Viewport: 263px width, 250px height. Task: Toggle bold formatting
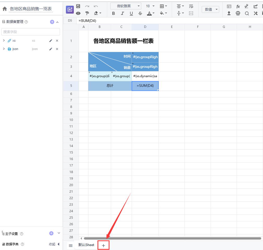click(x=113, y=13)
